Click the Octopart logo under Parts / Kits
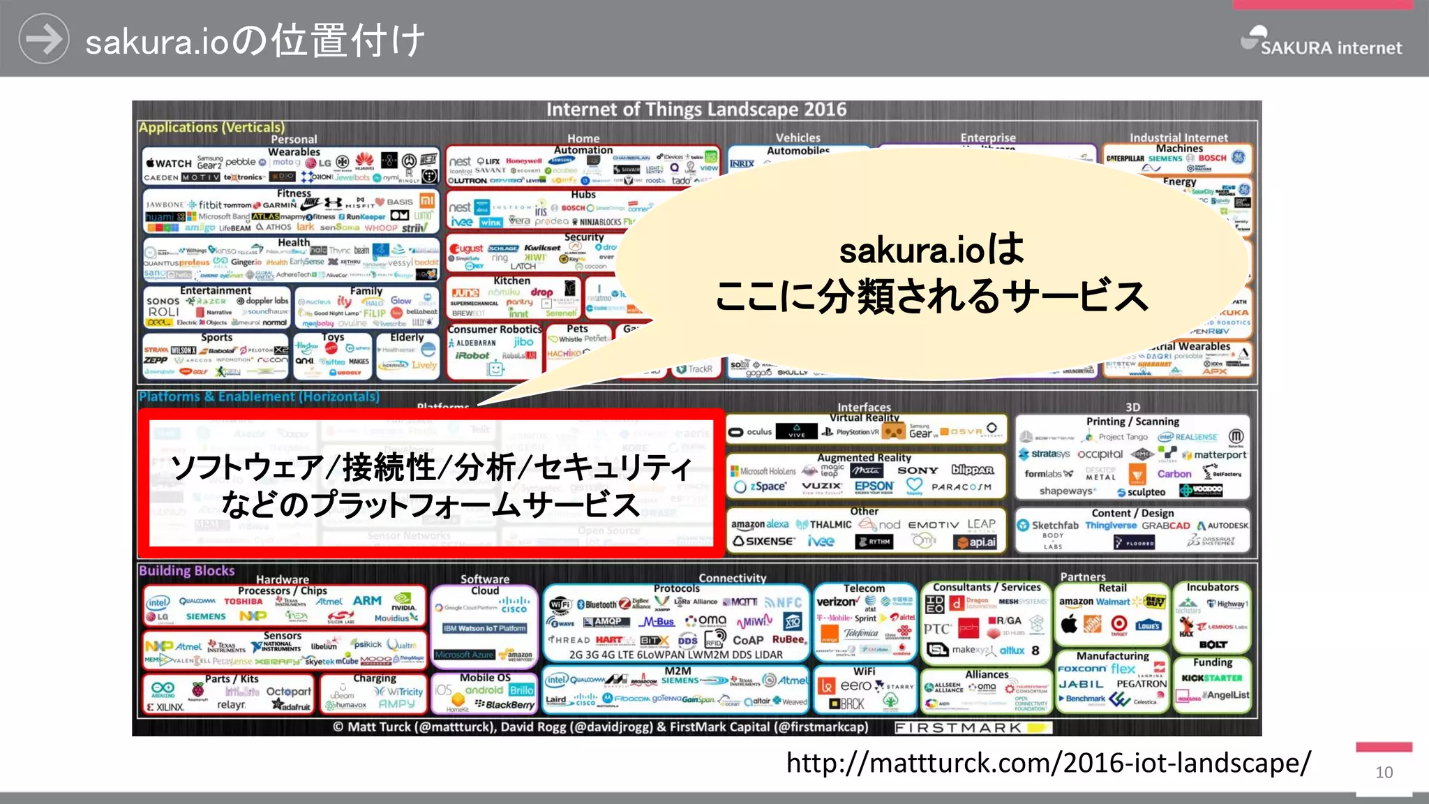The width and height of the screenshot is (1429, 804). [x=289, y=691]
